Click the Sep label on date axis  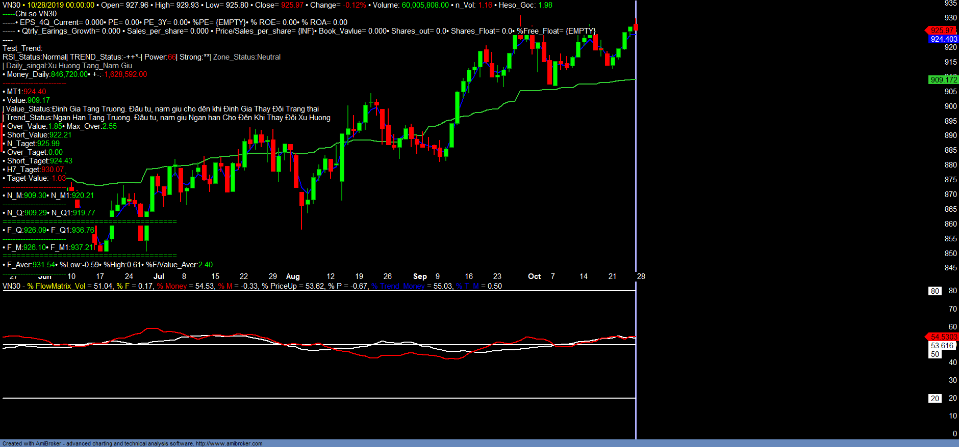tap(420, 276)
